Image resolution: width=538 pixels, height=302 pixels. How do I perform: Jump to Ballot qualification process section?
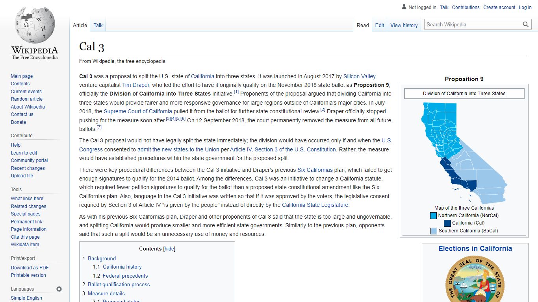[116, 284]
